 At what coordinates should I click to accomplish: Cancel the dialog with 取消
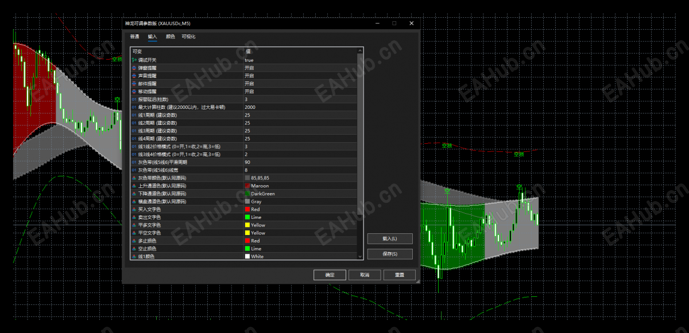tap(365, 275)
